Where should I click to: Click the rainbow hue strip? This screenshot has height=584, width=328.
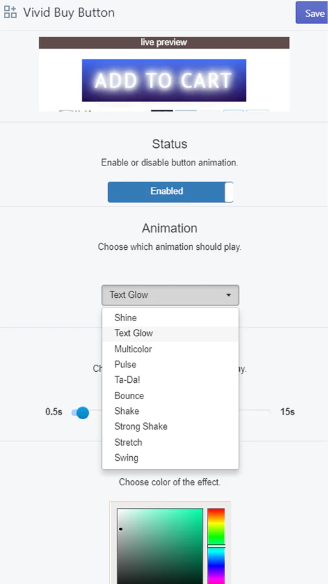216,546
